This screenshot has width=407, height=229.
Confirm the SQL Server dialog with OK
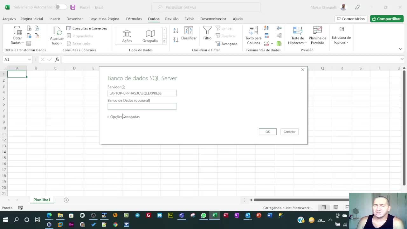268,132
